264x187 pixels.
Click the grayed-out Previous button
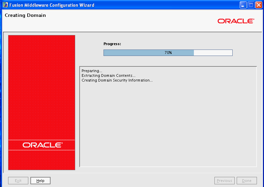coord(225,181)
